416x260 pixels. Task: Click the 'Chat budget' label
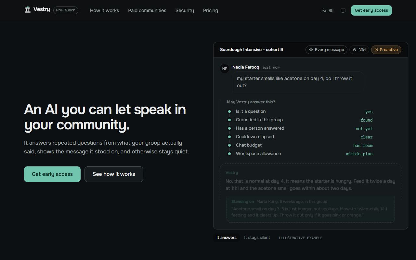point(249,145)
